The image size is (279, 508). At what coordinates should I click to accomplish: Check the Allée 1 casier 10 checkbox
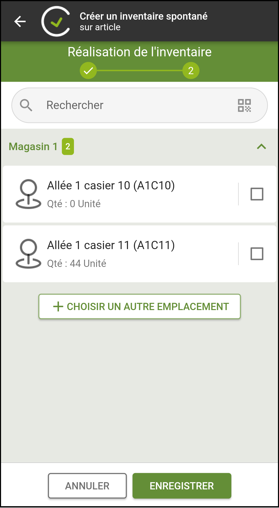pyautogui.click(x=257, y=194)
